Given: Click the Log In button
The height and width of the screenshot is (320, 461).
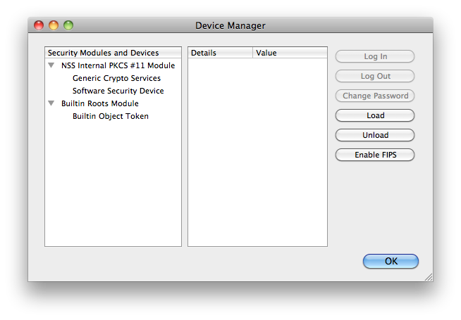Looking at the screenshot, I should coord(375,56).
